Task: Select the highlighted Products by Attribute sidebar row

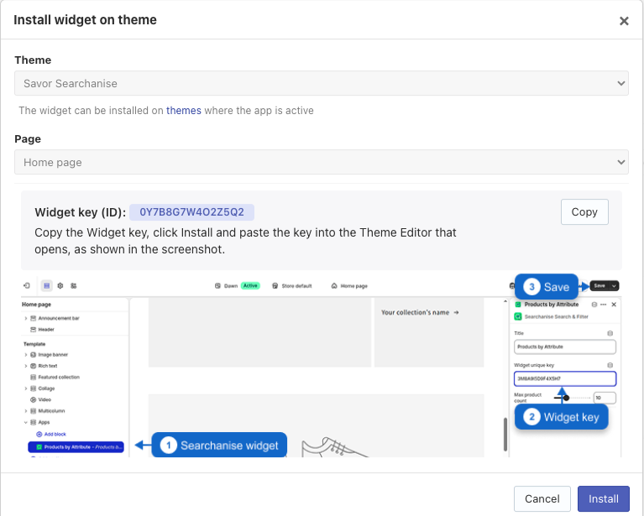Action: pos(76,446)
